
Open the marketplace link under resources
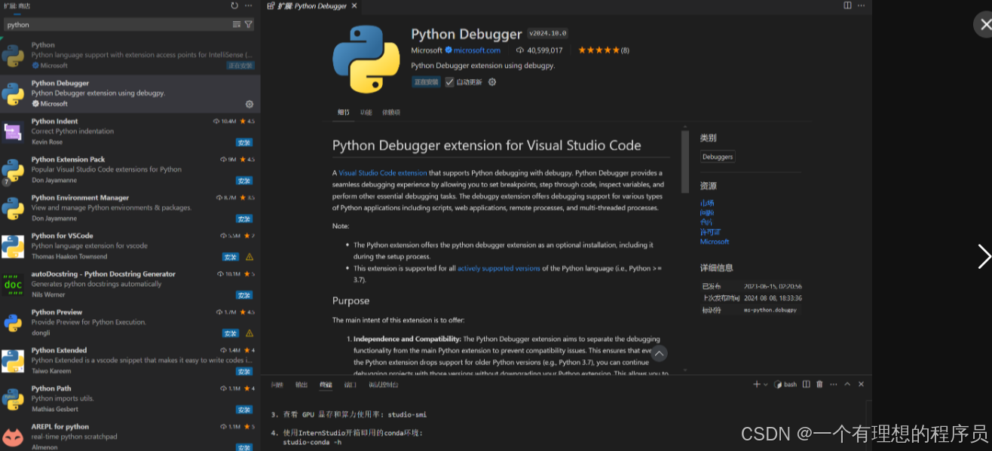[x=707, y=203]
